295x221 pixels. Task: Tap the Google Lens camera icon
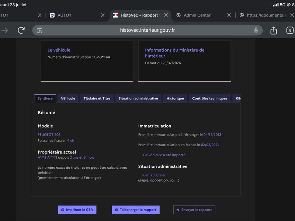(39, 30)
